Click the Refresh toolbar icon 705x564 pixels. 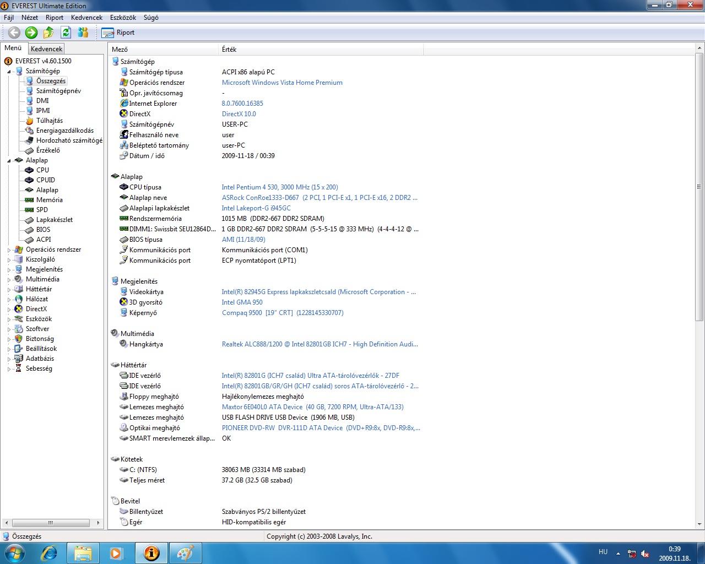click(x=66, y=32)
